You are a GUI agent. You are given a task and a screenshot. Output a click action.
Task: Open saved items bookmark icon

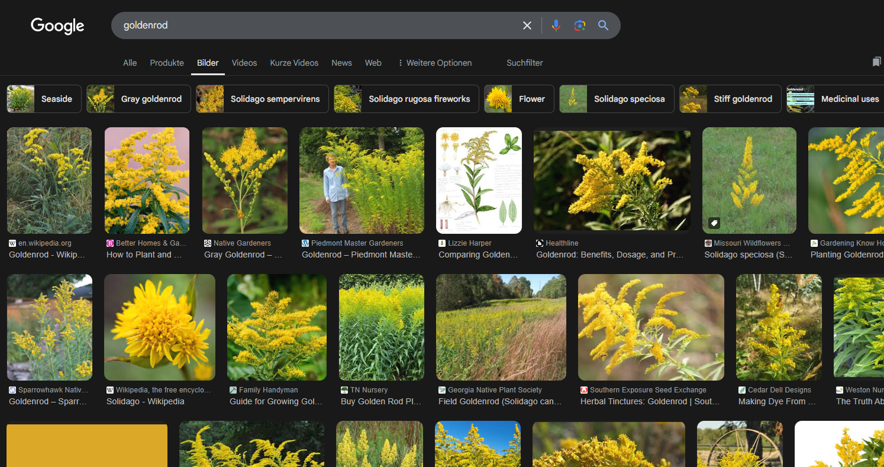click(x=877, y=62)
